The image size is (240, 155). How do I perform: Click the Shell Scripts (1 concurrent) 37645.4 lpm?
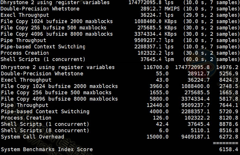pyautogui.click(x=157, y=59)
